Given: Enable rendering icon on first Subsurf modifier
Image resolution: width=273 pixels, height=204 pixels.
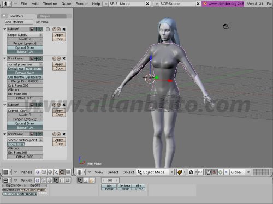Looking at the screenshot, I should pyautogui.click(x=32, y=29).
